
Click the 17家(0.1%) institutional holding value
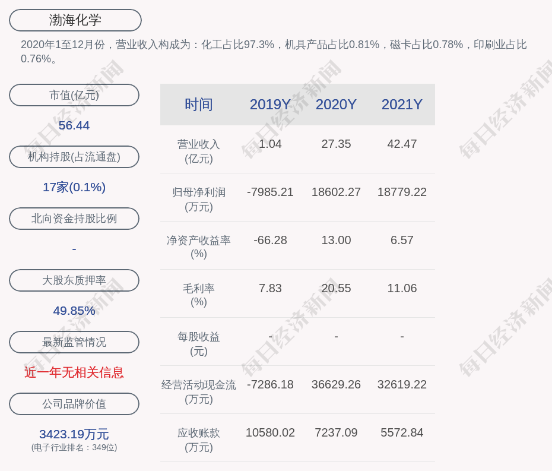click(x=74, y=187)
